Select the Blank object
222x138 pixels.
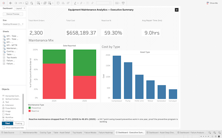point(6,114)
